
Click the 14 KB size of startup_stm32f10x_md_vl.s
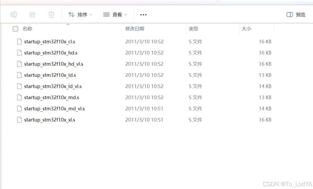pyautogui.click(x=265, y=109)
